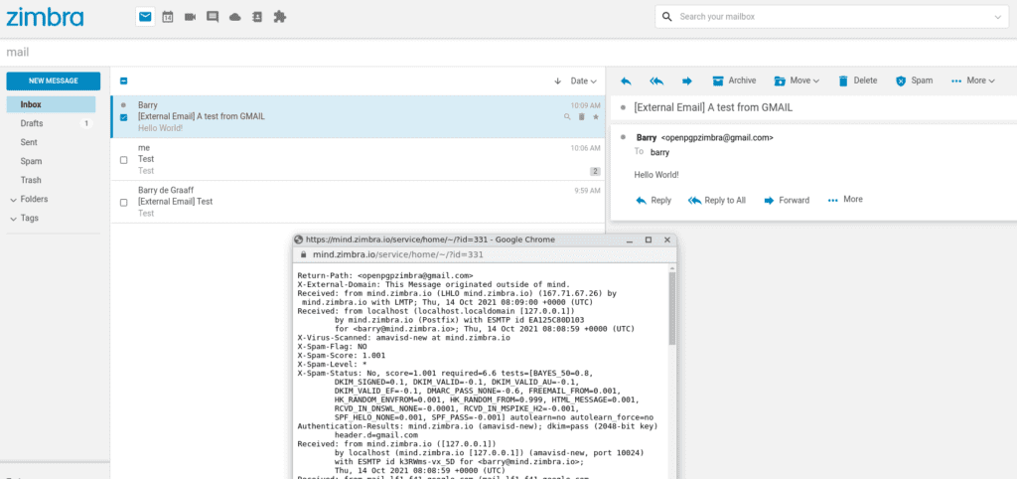The width and height of the screenshot is (1017, 479).
Task: Click unread dot on Barry message row
Action: coord(123,105)
